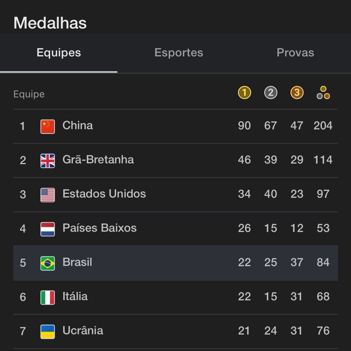
Task: Click the bronze medal column icon
Action: click(297, 92)
